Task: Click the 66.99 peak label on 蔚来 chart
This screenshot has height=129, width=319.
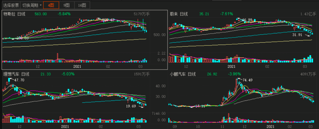Action: (x=248, y=20)
